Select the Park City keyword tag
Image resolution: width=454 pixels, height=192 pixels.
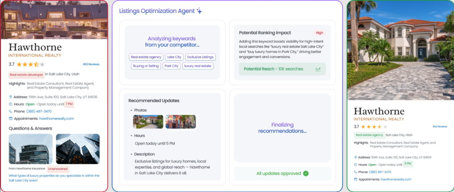tap(172, 66)
